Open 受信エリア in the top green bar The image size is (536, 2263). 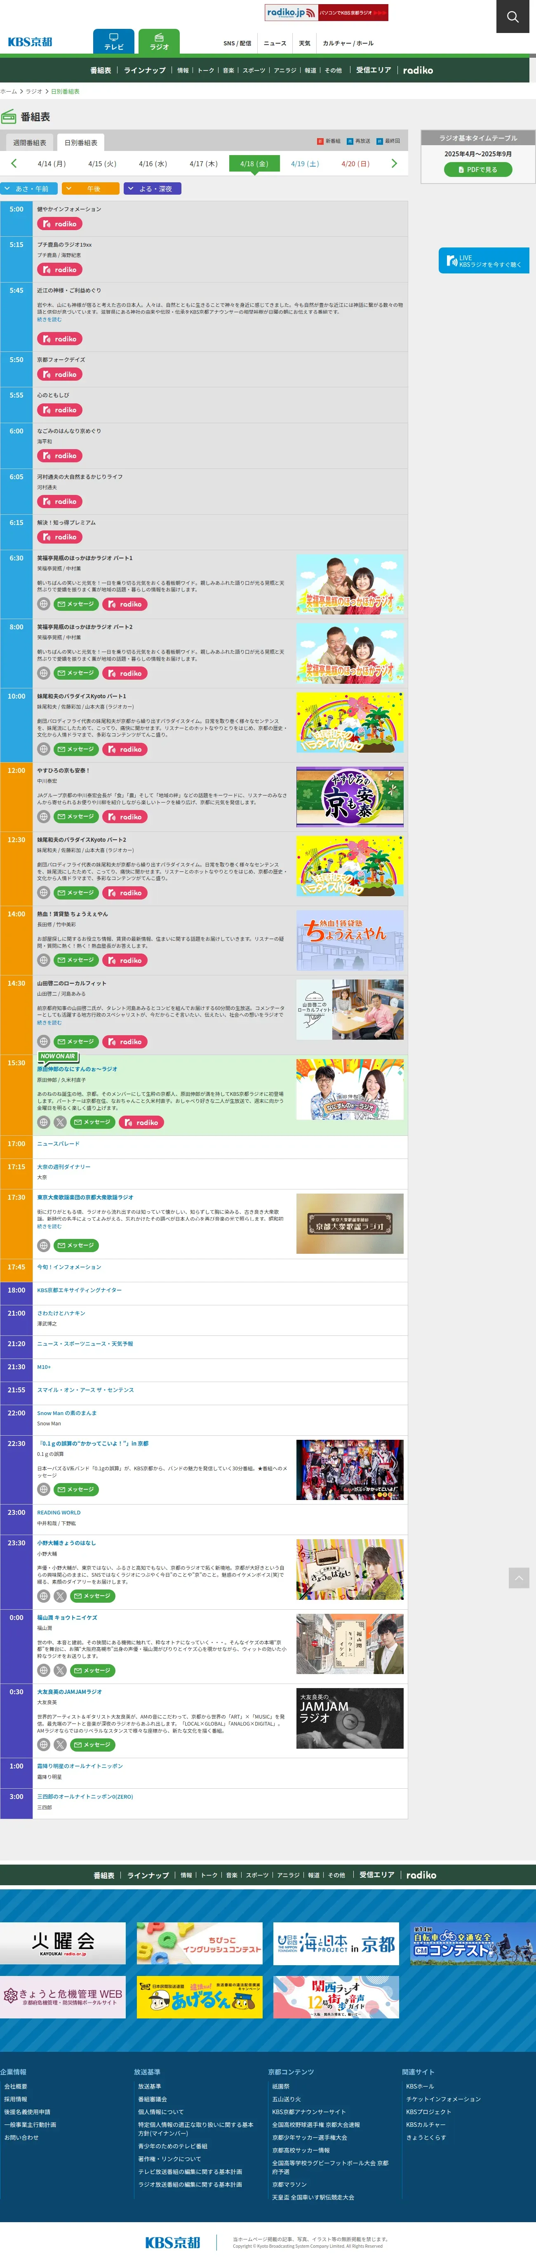(x=374, y=70)
